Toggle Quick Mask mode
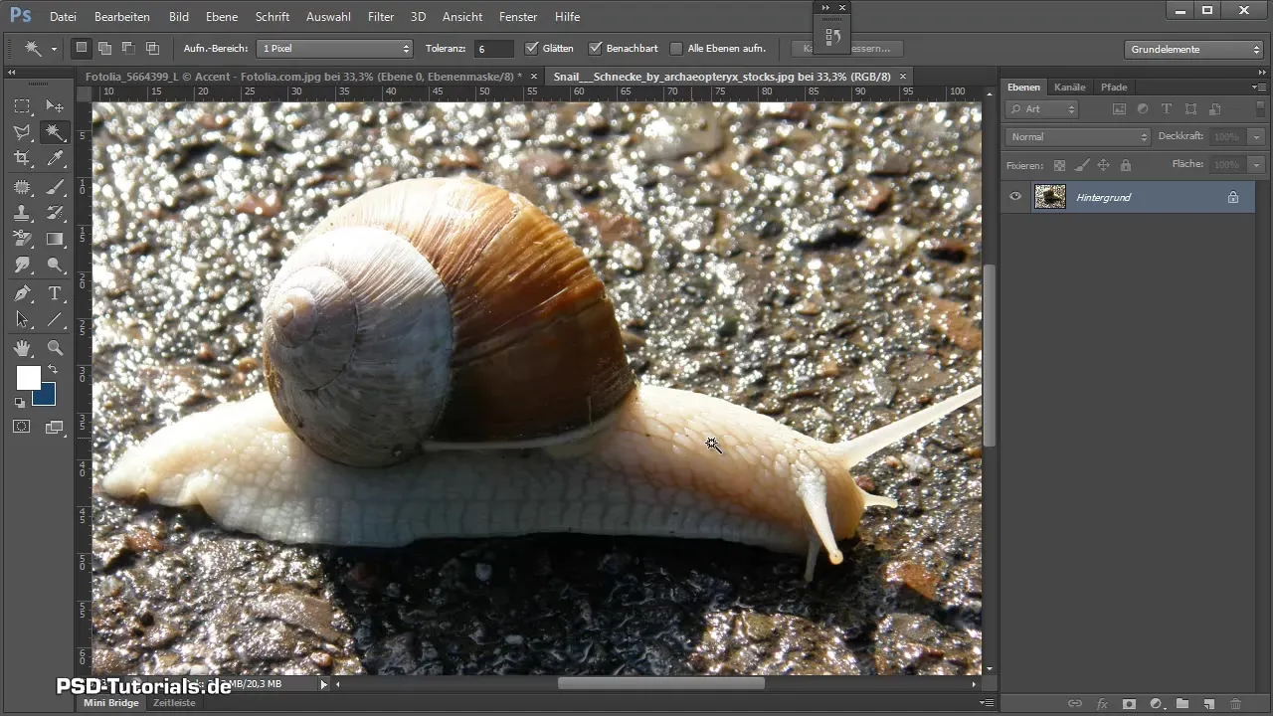Viewport: 1273px width, 716px height. pos(22,427)
